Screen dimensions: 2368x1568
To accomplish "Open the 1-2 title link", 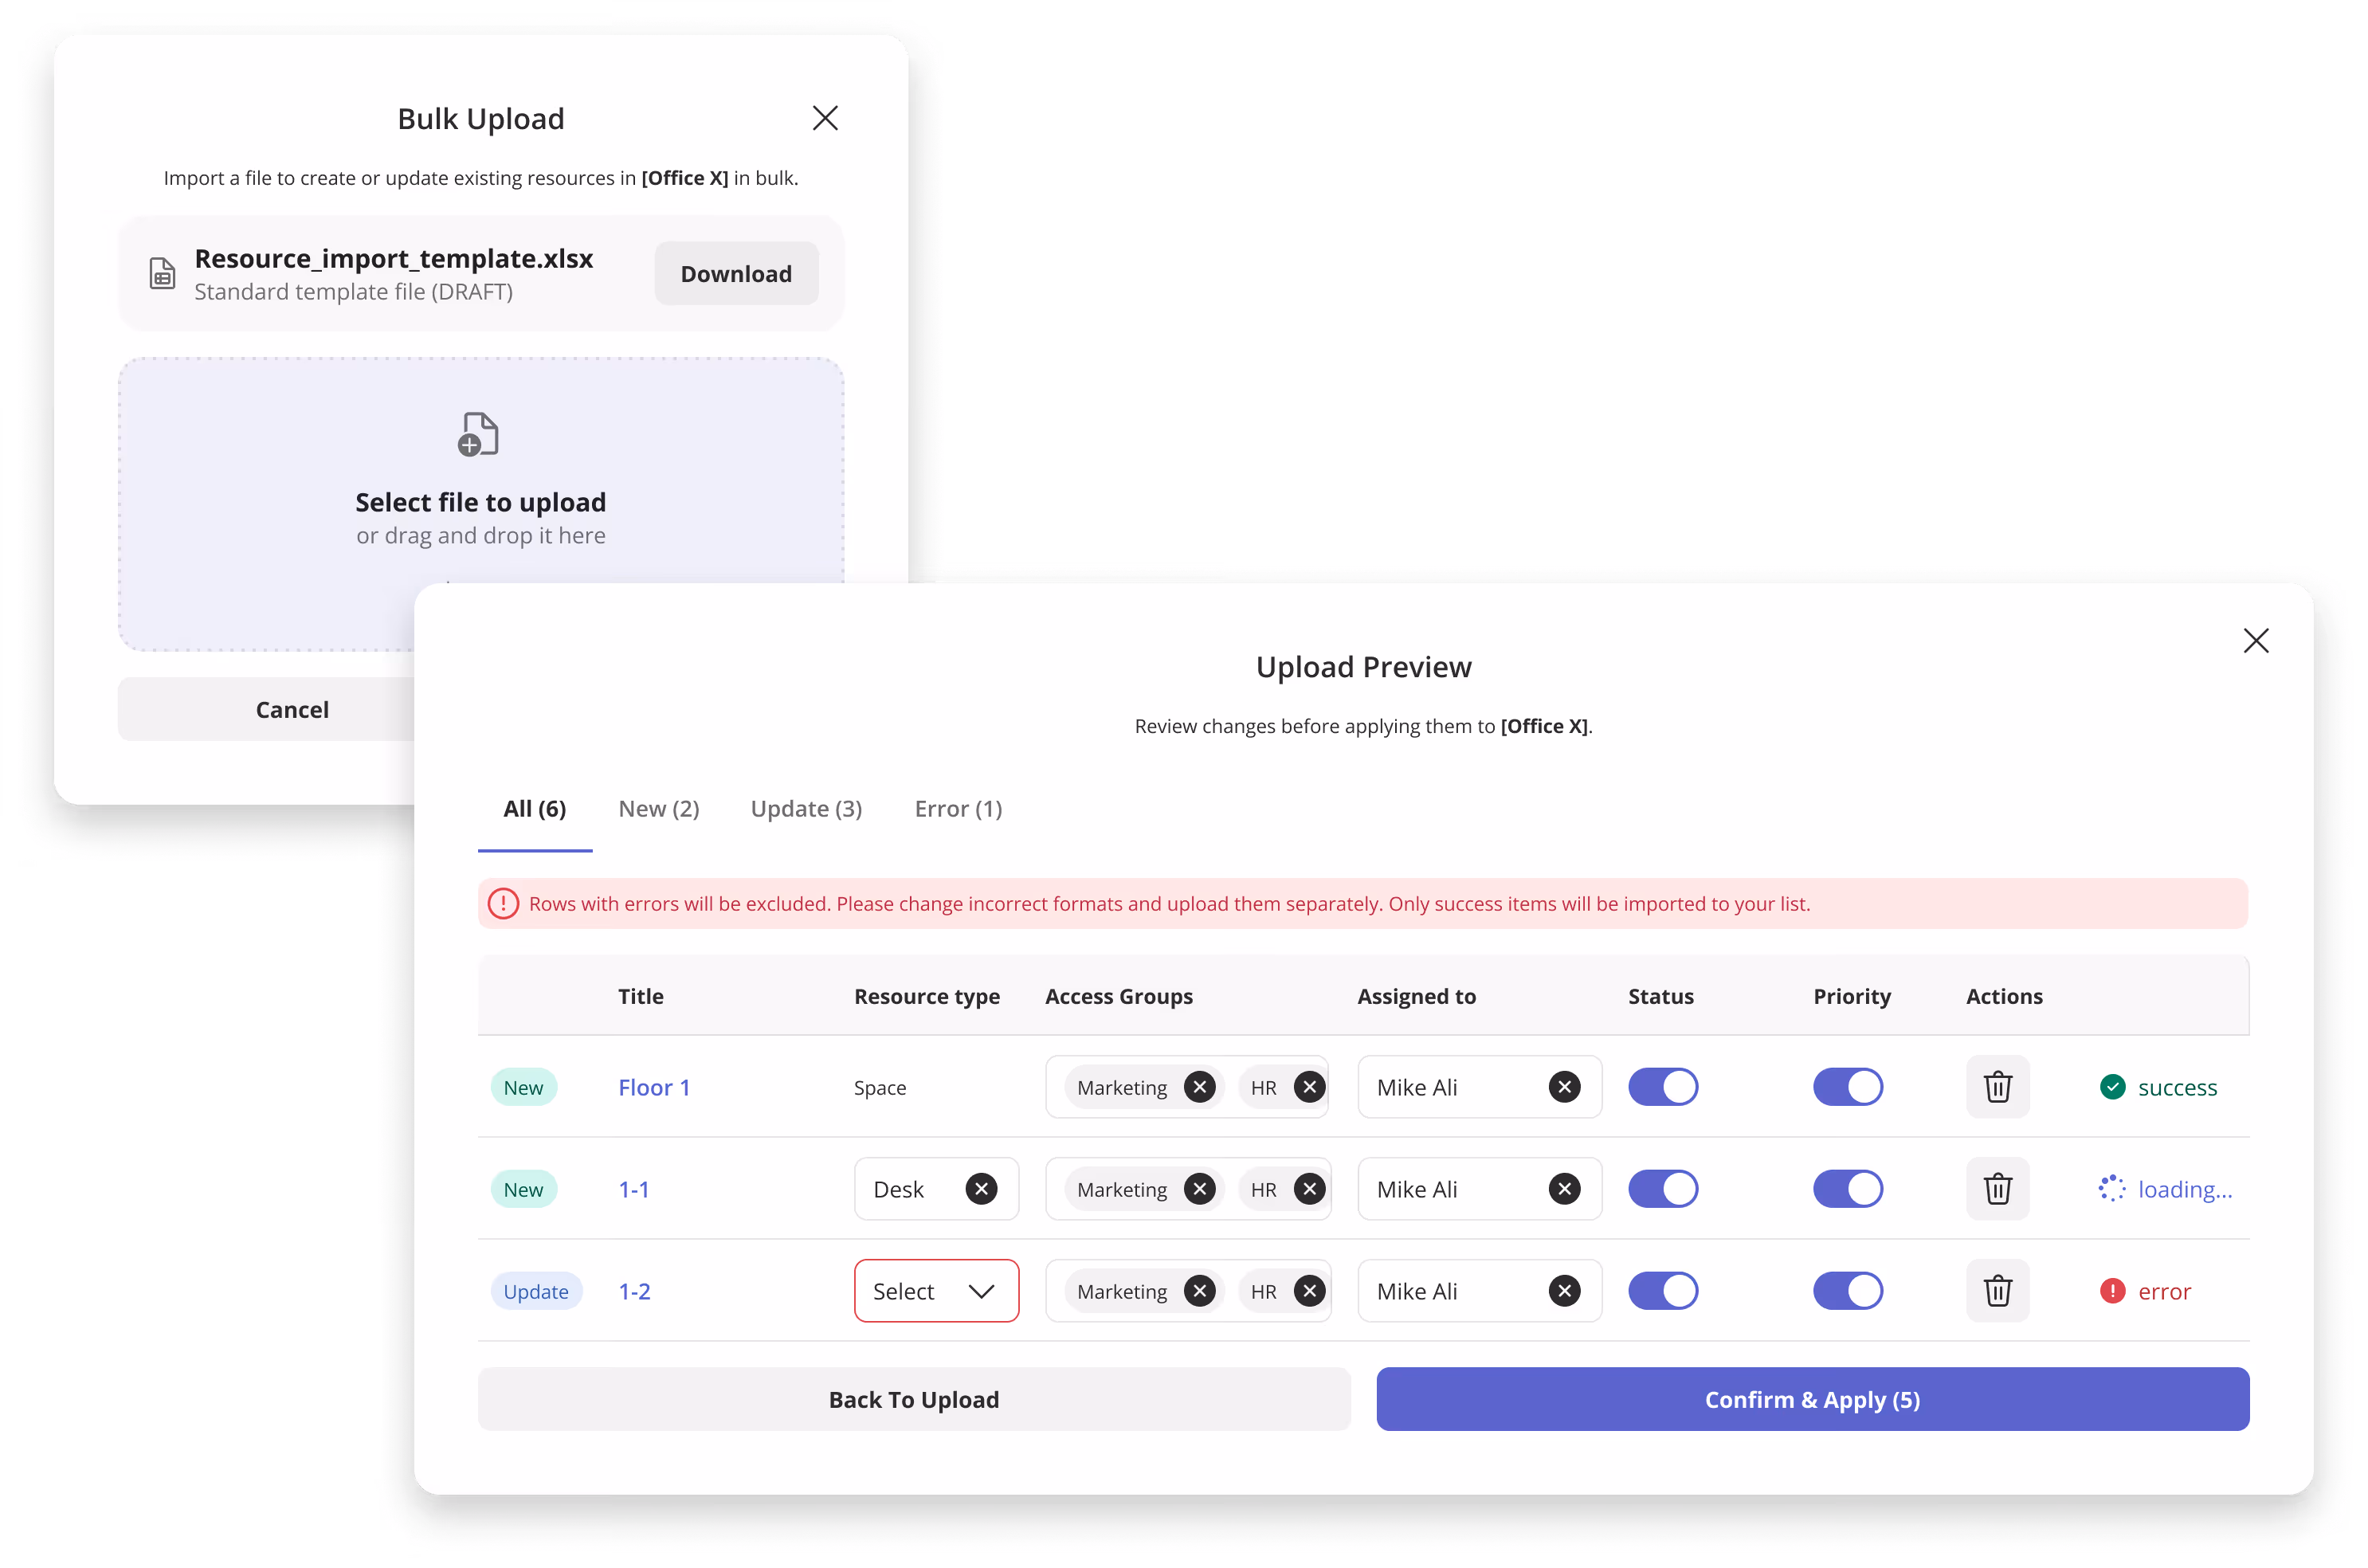I will 634,1291.
